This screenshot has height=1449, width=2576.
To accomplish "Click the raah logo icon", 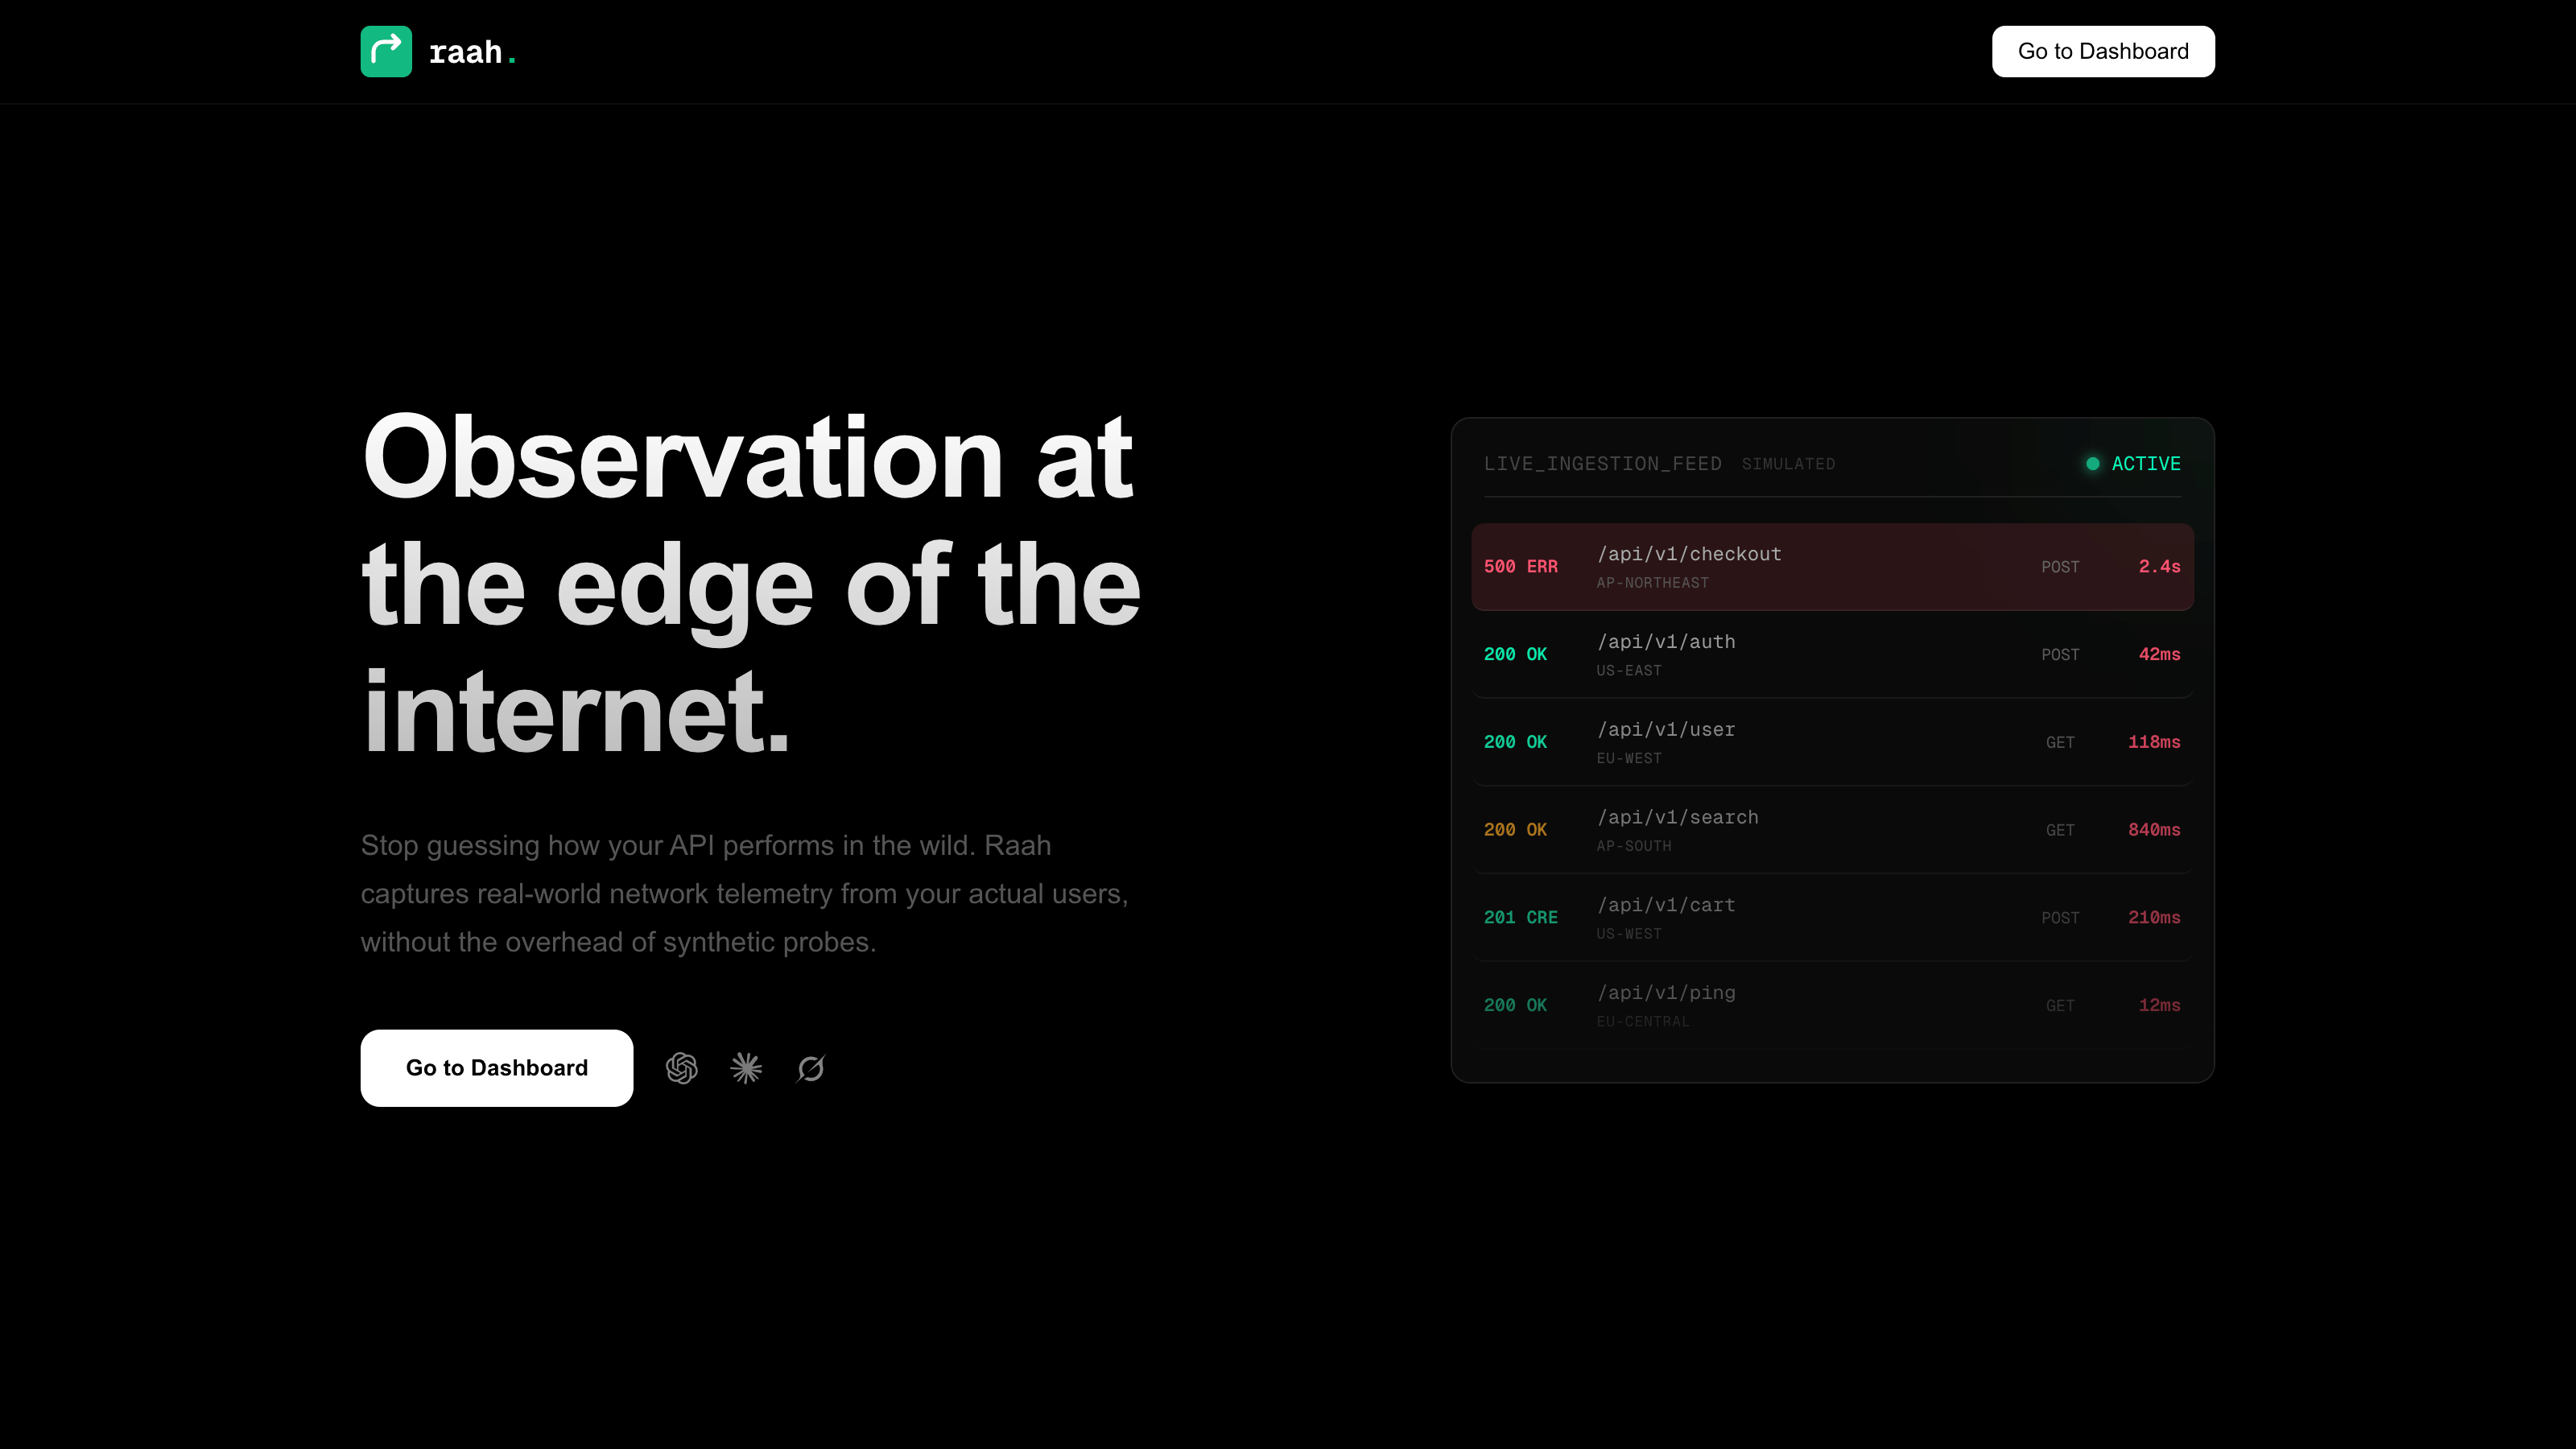I will tap(386, 51).
